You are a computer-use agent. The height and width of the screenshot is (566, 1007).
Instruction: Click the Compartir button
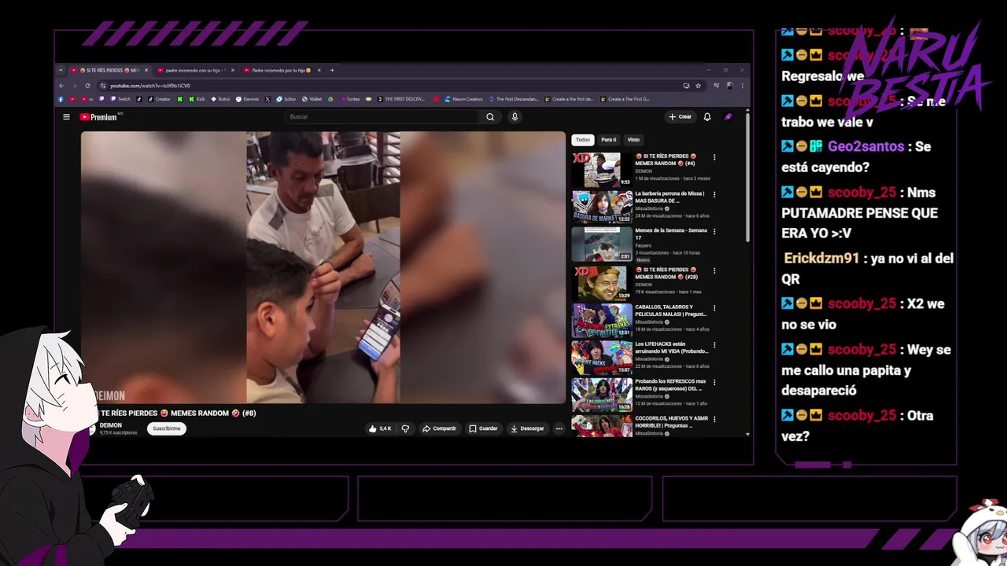pos(439,428)
